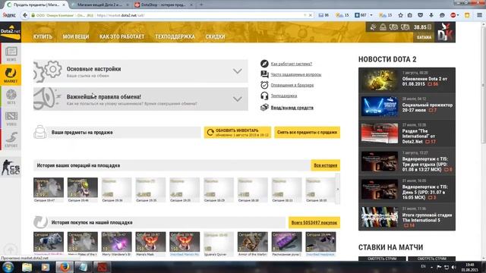Click 'ОБНОВИТЬ ИНВЕНТАРЬ' button
Viewport: 486px width, 273px height.
(238, 133)
